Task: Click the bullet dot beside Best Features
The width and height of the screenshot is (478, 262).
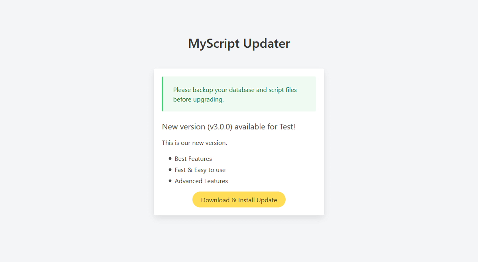Action: coord(170,158)
